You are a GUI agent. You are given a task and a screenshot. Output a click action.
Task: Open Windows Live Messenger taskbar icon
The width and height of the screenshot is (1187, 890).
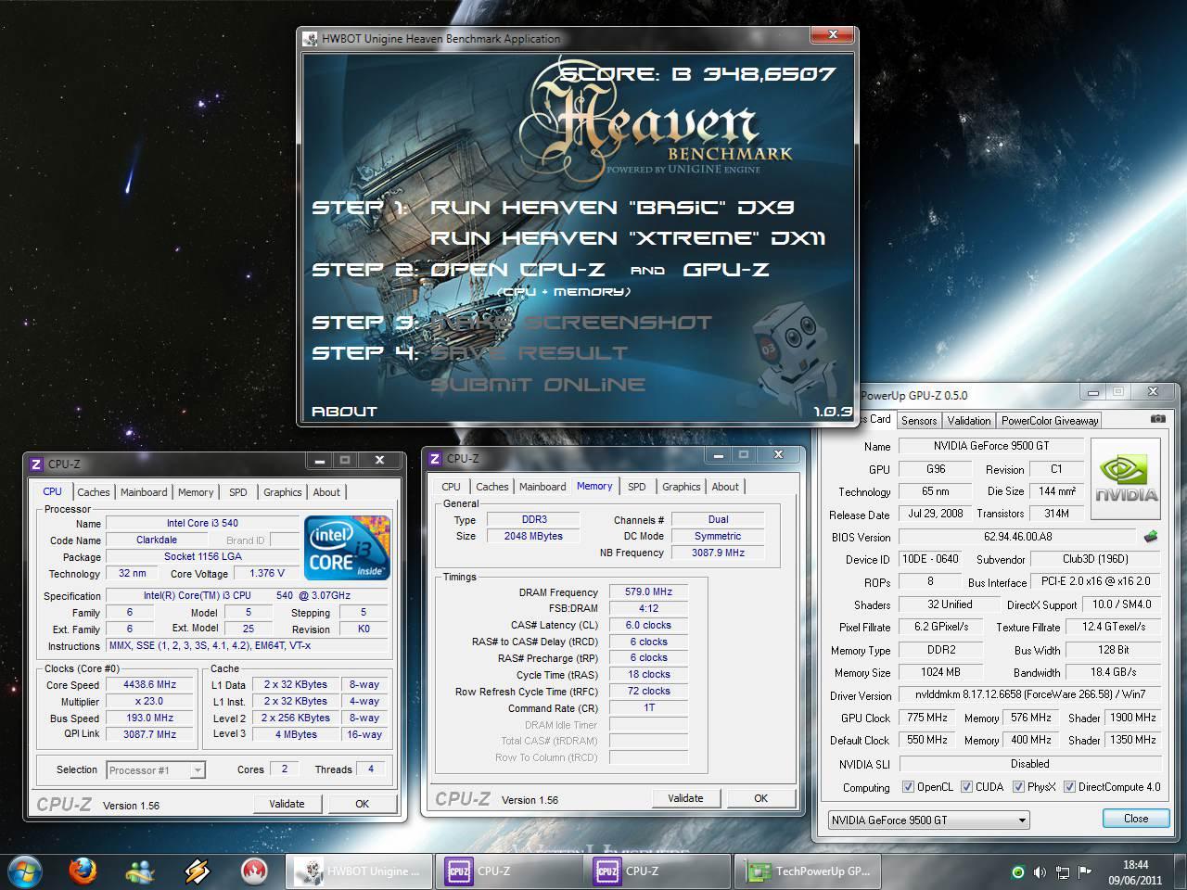[x=141, y=871]
